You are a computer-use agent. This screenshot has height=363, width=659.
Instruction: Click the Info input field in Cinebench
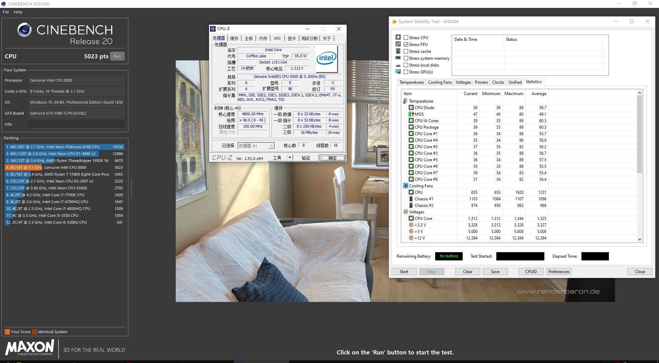click(76, 124)
